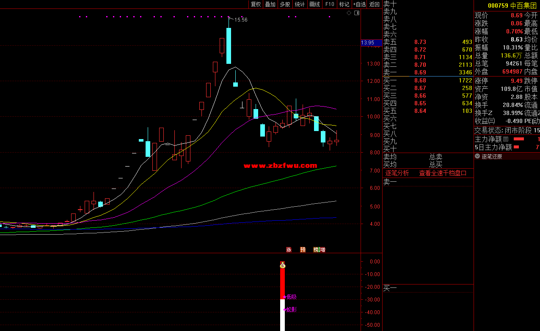The width and height of the screenshot is (540, 331).
Task: Click the 涨 event marker badge
Action: pyautogui.click(x=289, y=250)
